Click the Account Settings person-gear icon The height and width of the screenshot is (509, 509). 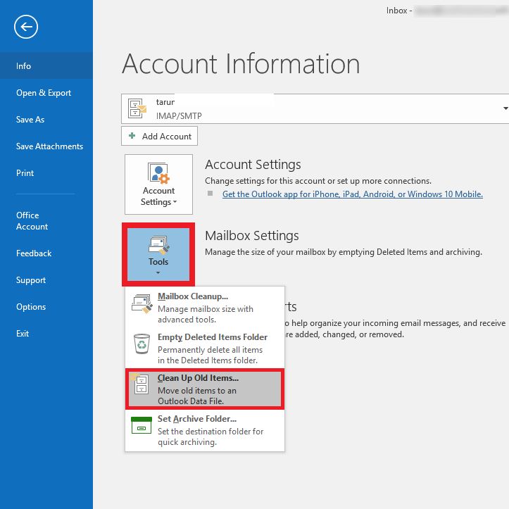(158, 172)
